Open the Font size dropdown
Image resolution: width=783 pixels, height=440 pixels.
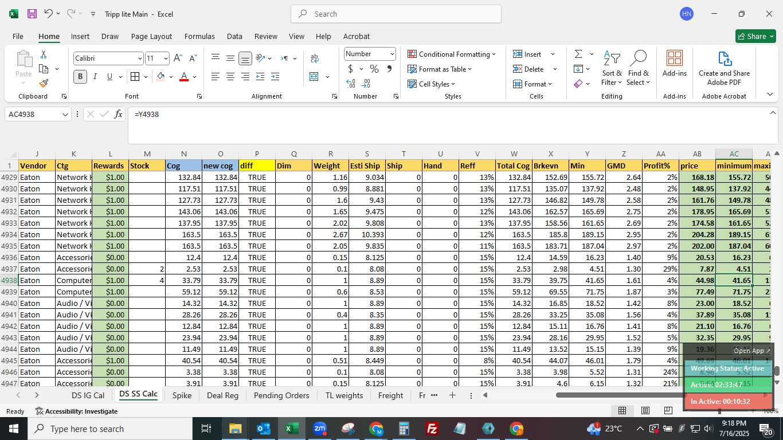coord(166,58)
